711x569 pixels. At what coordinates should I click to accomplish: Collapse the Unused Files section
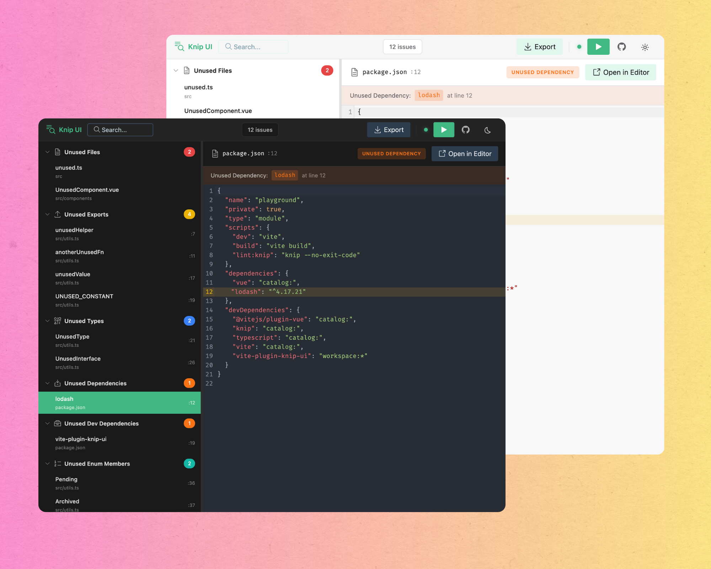[x=47, y=152]
